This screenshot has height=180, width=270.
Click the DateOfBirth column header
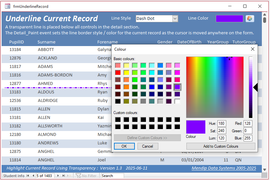pyautogui.click(x=189, y=42)
